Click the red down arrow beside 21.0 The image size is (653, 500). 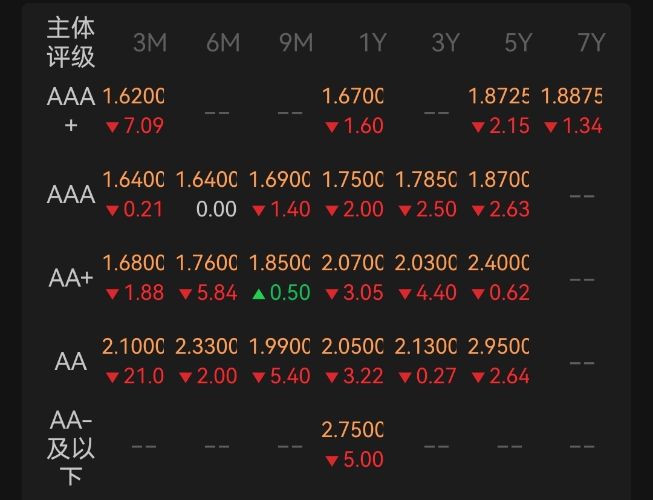pos(112,378)
